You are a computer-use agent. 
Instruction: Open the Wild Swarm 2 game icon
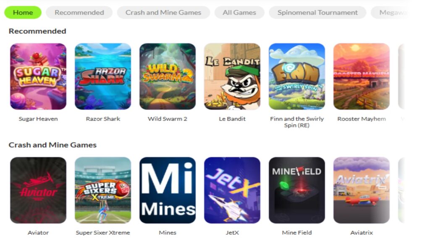(168, 77)
